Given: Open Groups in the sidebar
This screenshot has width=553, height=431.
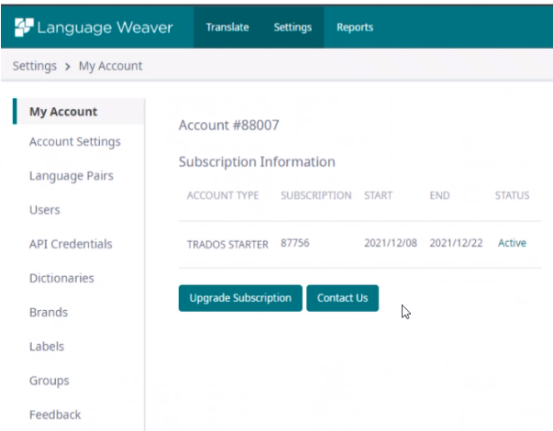Looking at the screenshot, I should (x=49, y=381).
